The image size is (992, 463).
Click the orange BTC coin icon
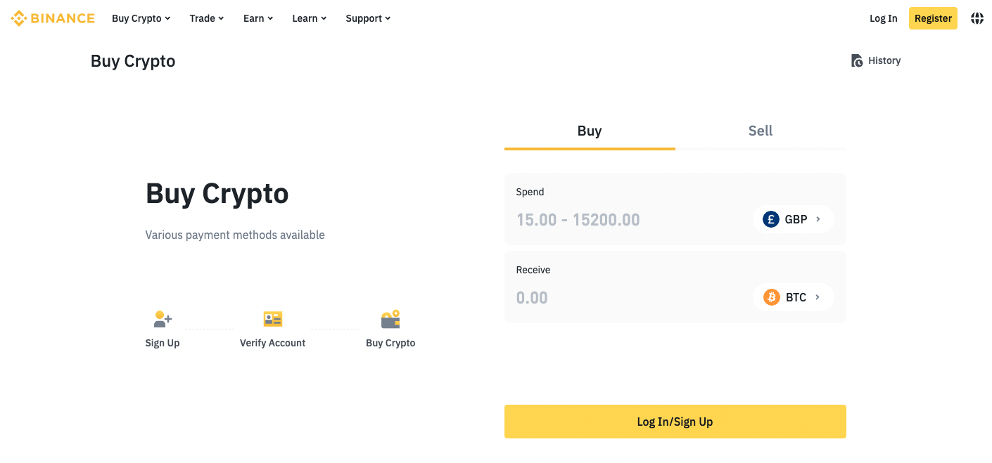(771, 297)
